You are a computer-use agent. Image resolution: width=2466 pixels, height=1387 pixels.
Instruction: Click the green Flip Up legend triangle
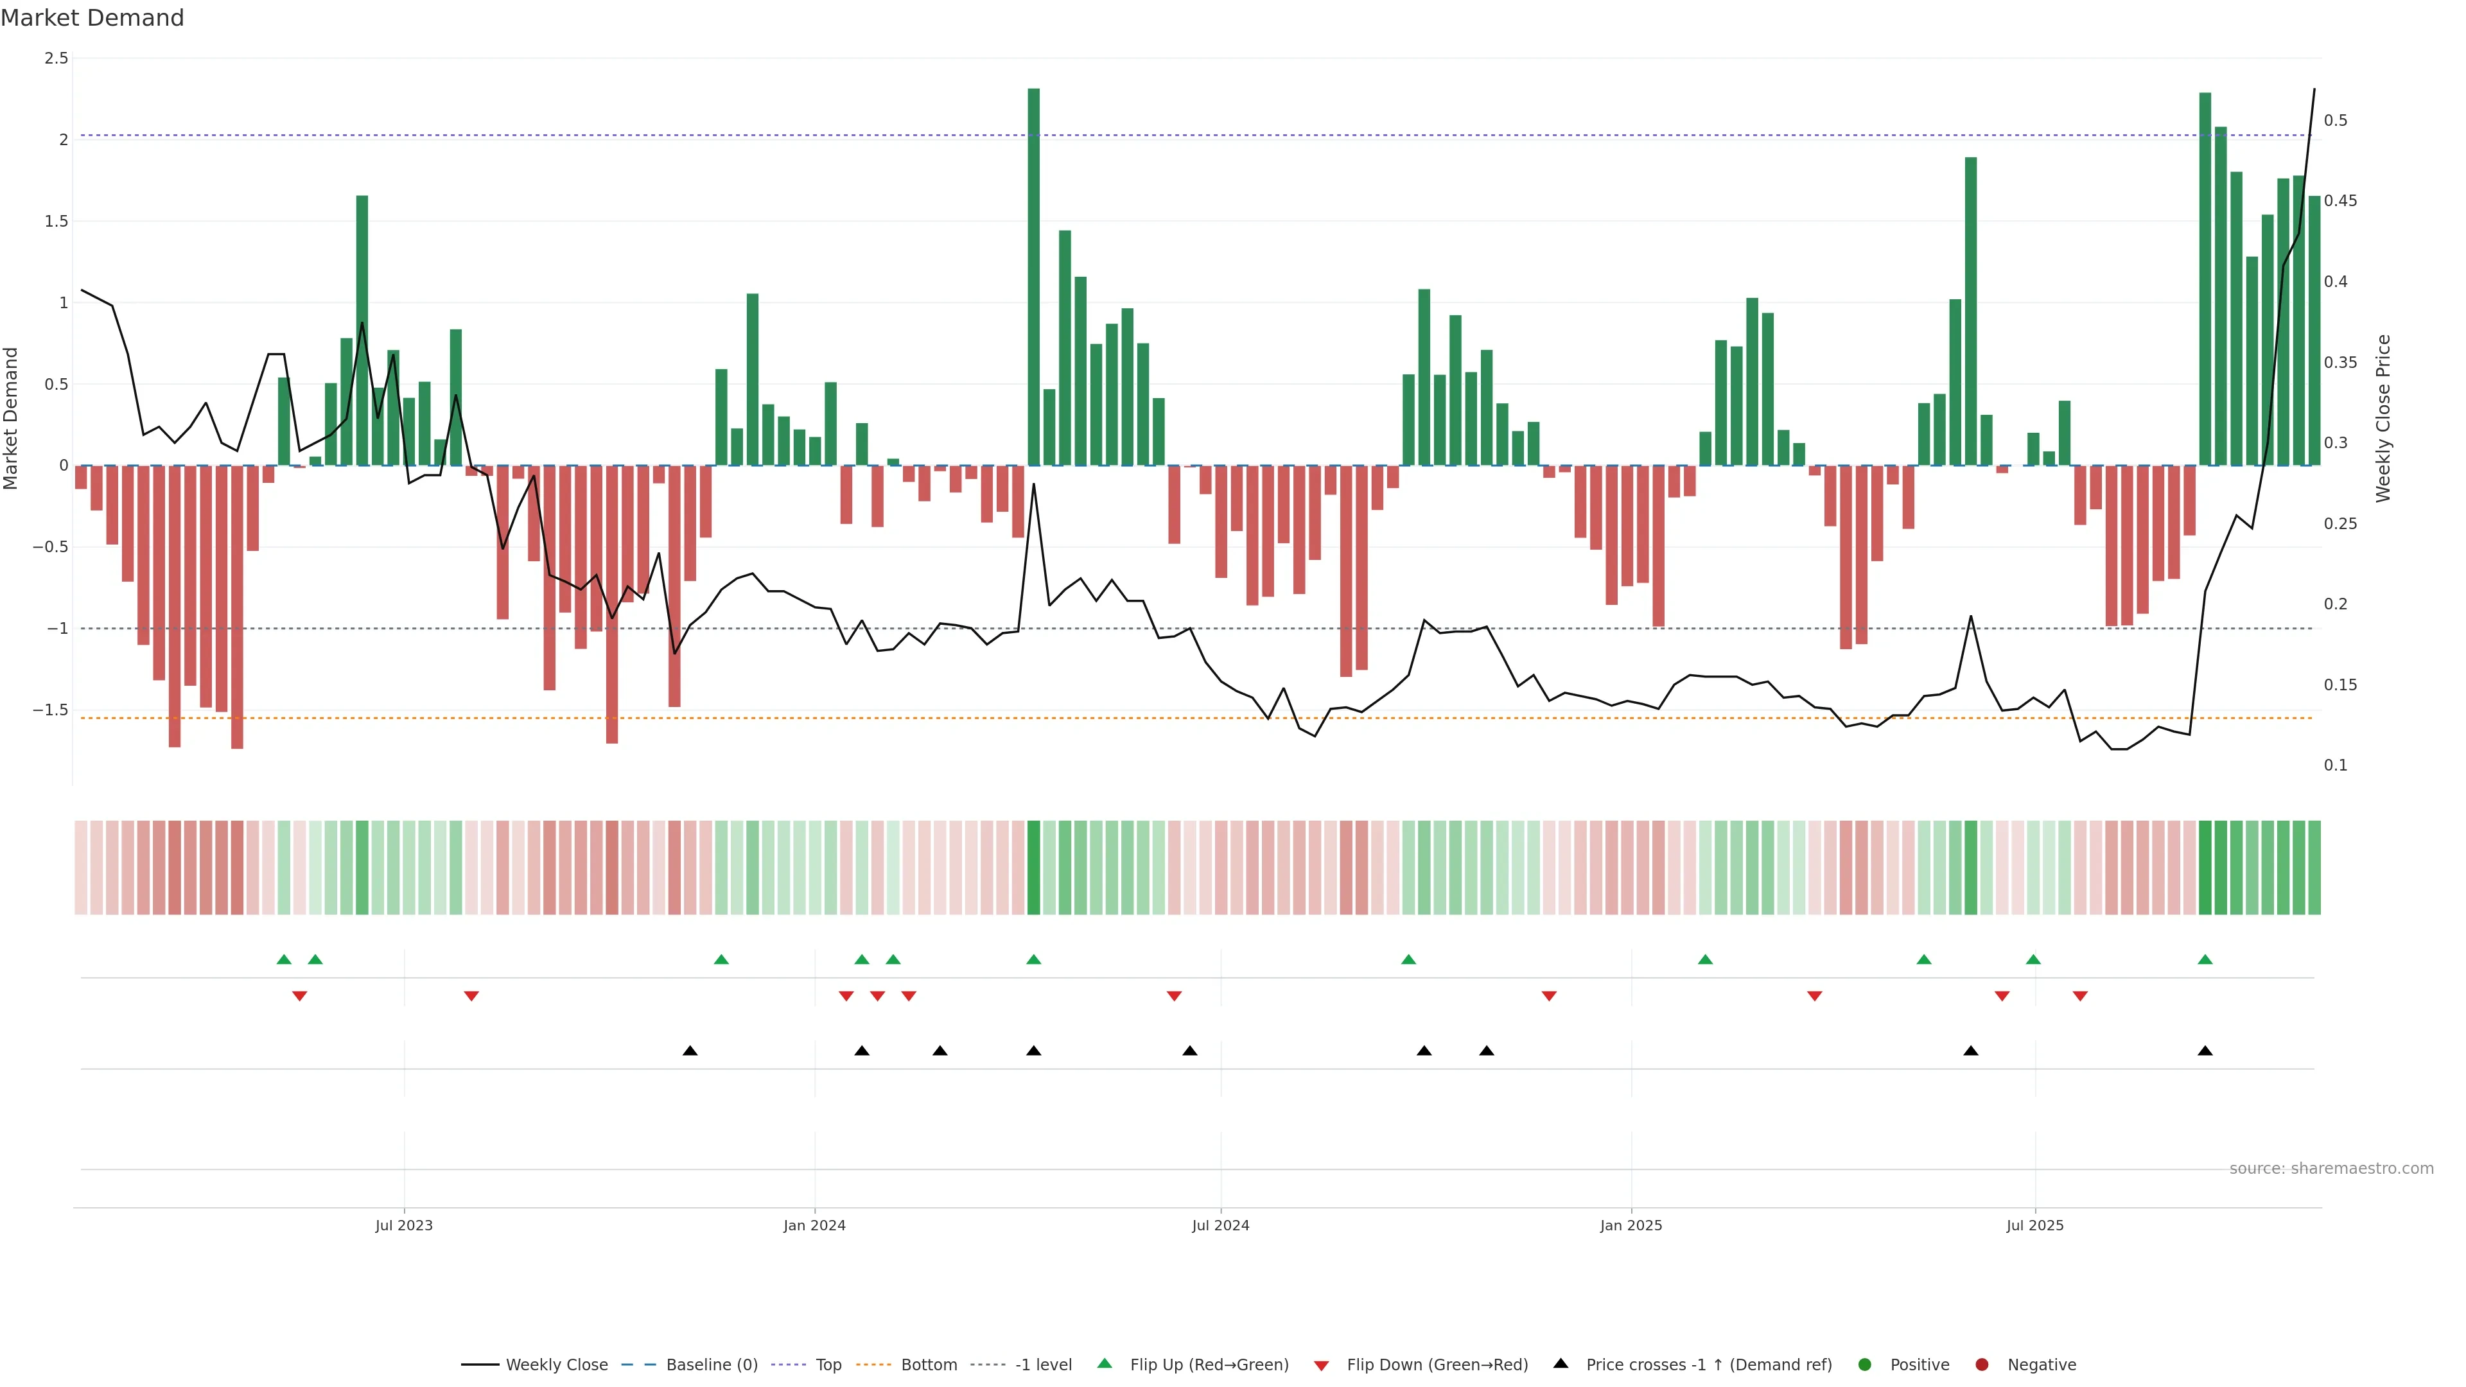click(x=1104, y=1363)
